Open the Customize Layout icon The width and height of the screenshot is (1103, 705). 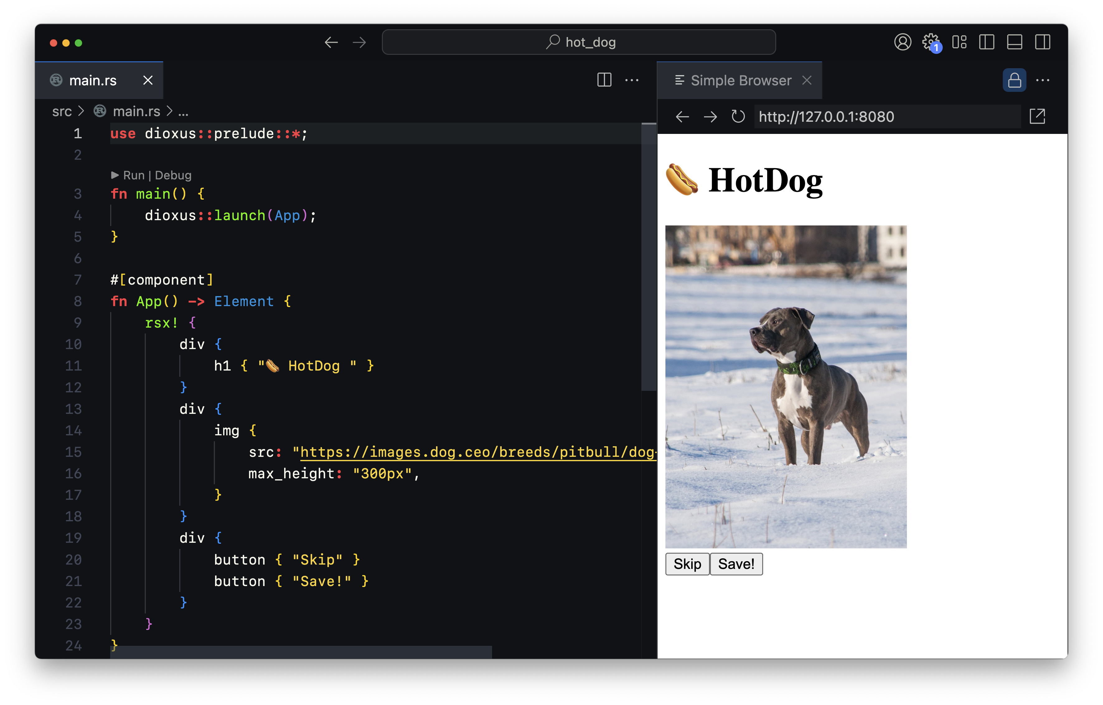(960, 42)
